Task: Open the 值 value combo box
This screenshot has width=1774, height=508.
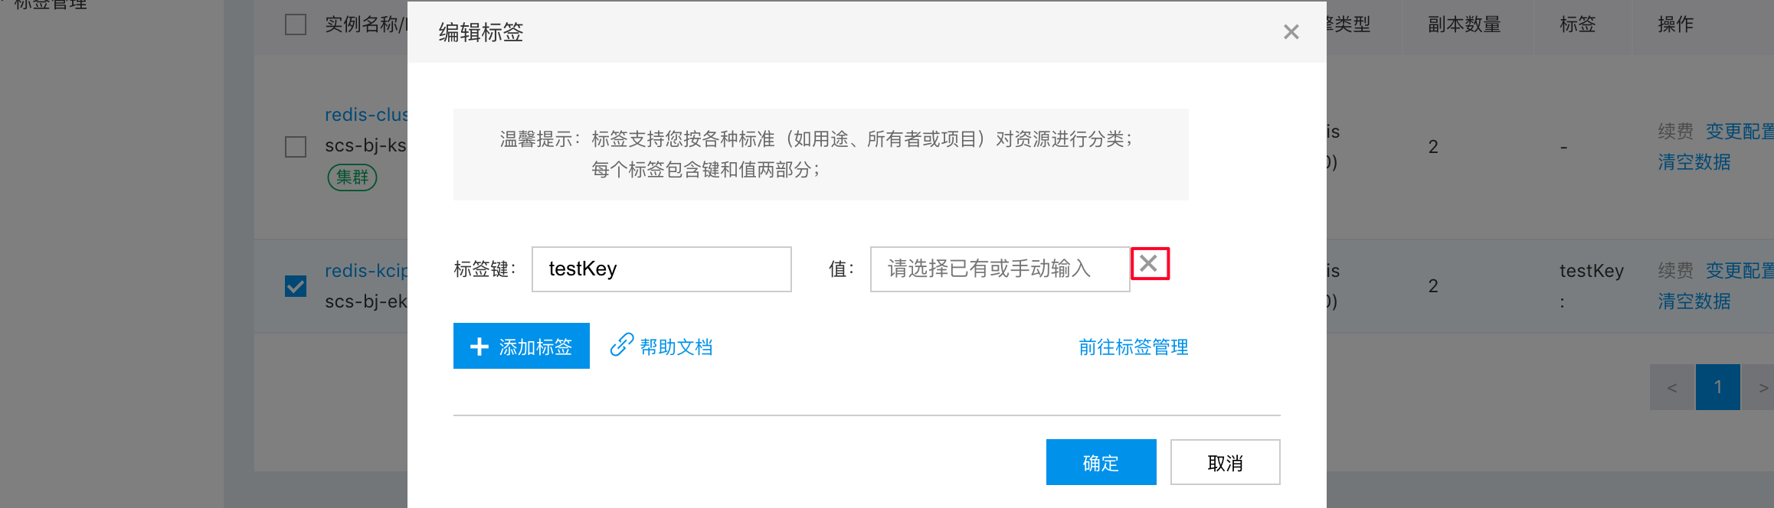Action: tap(1000, 269)
